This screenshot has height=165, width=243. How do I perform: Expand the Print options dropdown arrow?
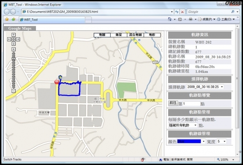[x=196, y=19]
